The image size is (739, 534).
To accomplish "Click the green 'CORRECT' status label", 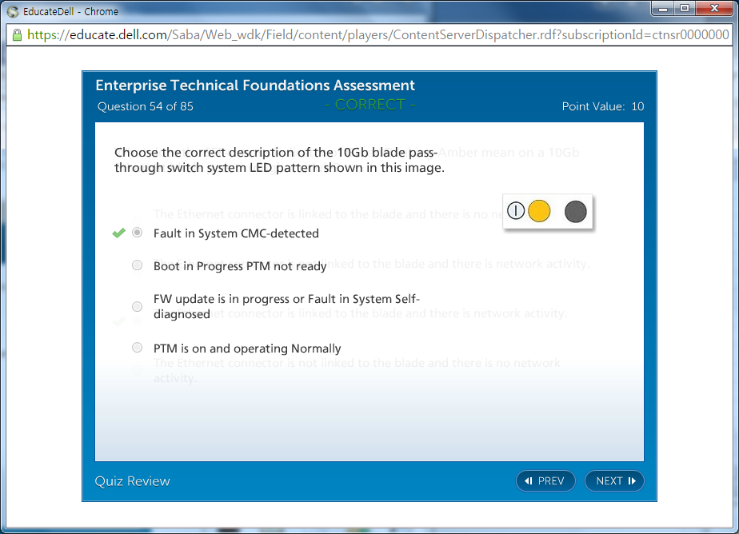I will (369, 105).
